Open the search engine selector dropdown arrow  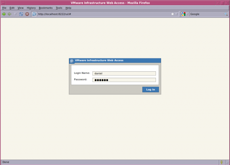click(187, 14)
